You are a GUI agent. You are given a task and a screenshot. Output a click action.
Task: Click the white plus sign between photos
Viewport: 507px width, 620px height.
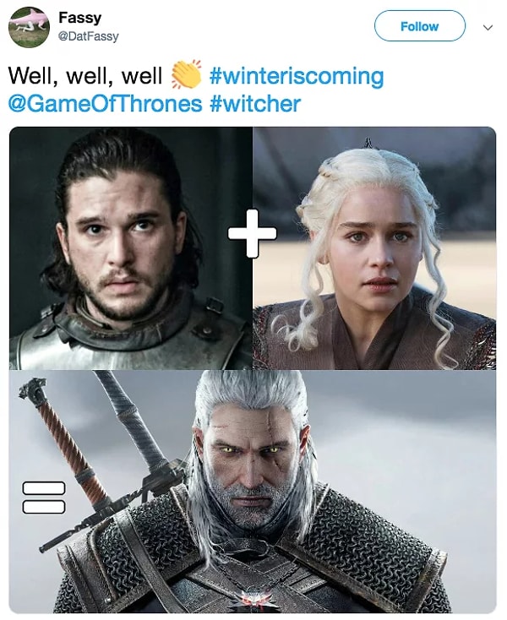pos(253,233)
